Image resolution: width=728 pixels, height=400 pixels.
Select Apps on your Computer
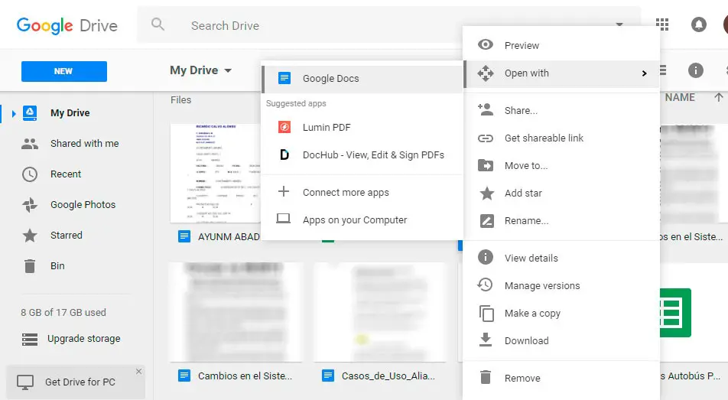coord(362,220)
